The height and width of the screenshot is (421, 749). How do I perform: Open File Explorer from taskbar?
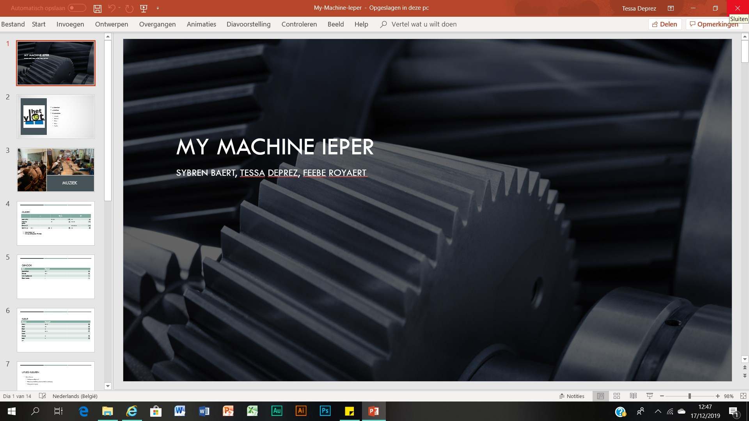[107, 411]
